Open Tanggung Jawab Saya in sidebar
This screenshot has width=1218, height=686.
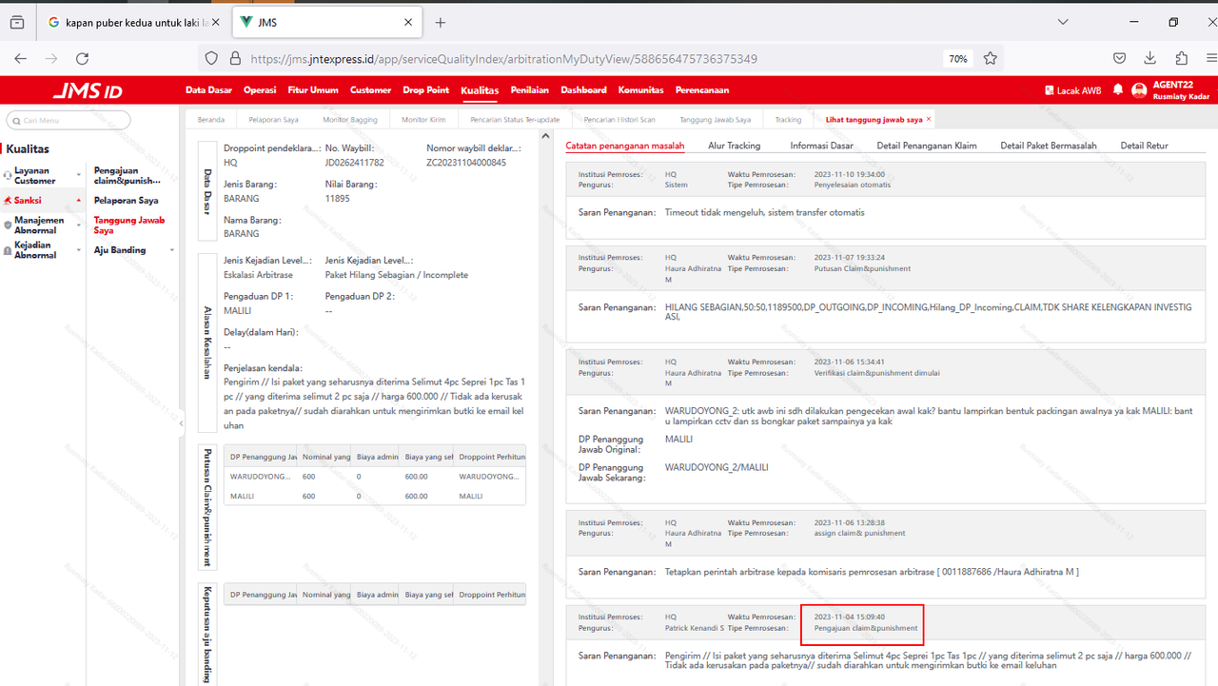[x=129, y=225]
